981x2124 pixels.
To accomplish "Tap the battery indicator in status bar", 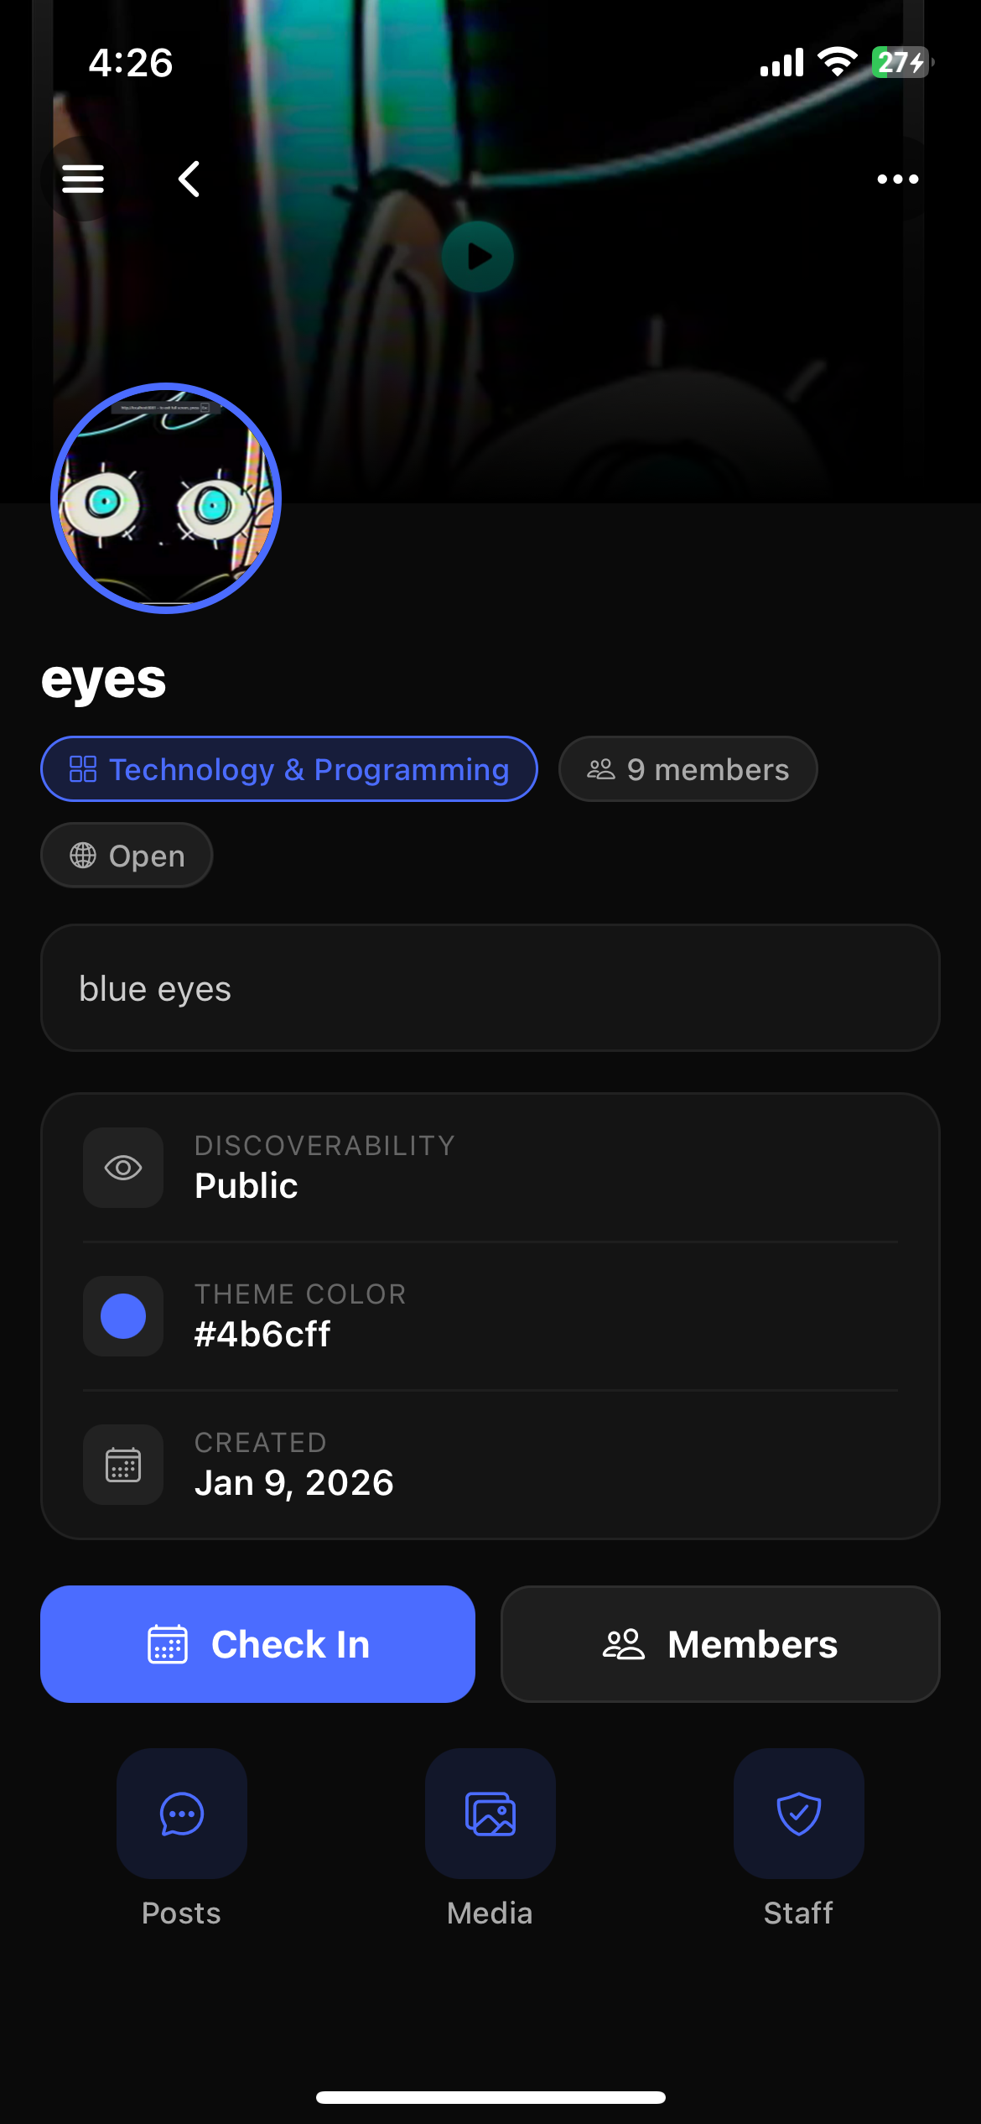I will pos(902,62).
